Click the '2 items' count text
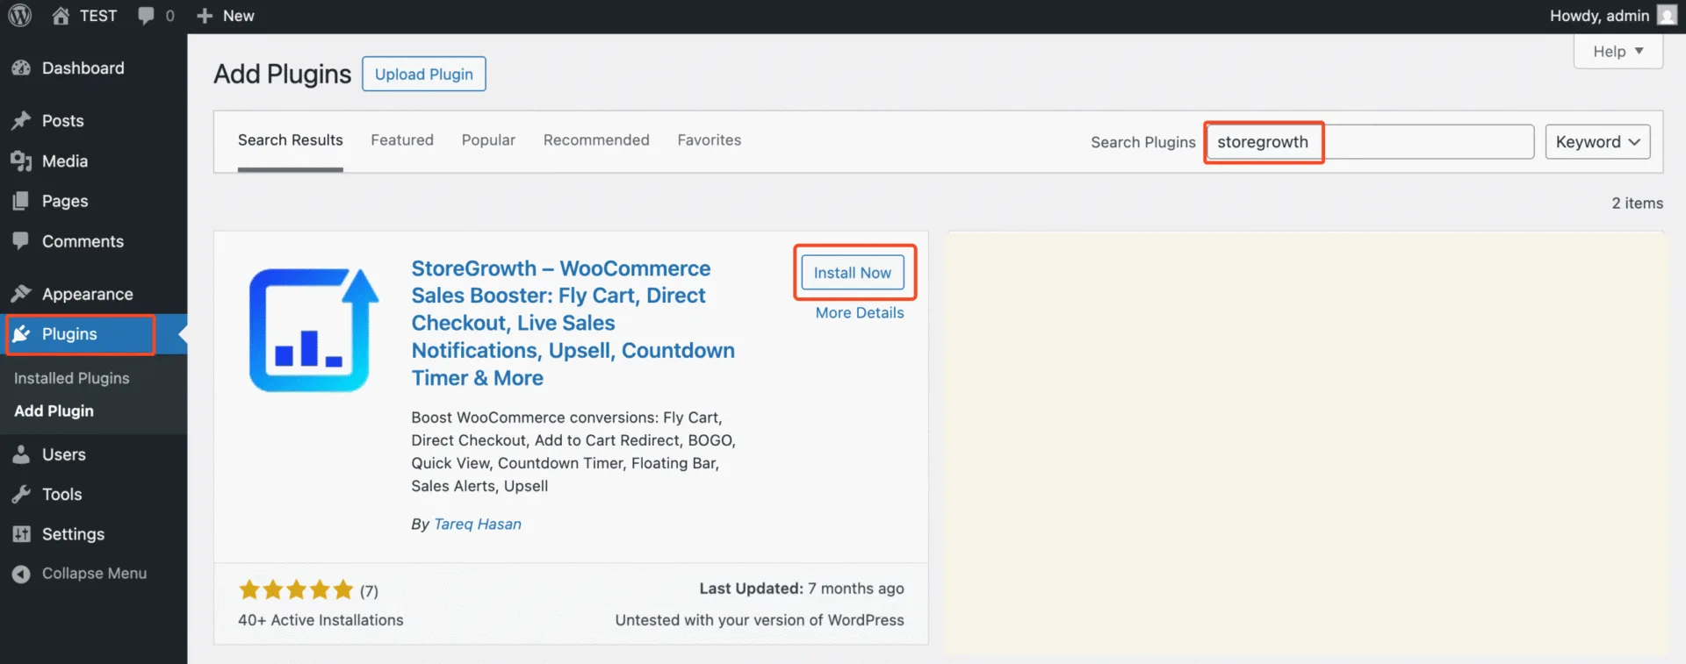This screenshot has height=664, width=1686. pos(1637,203)
